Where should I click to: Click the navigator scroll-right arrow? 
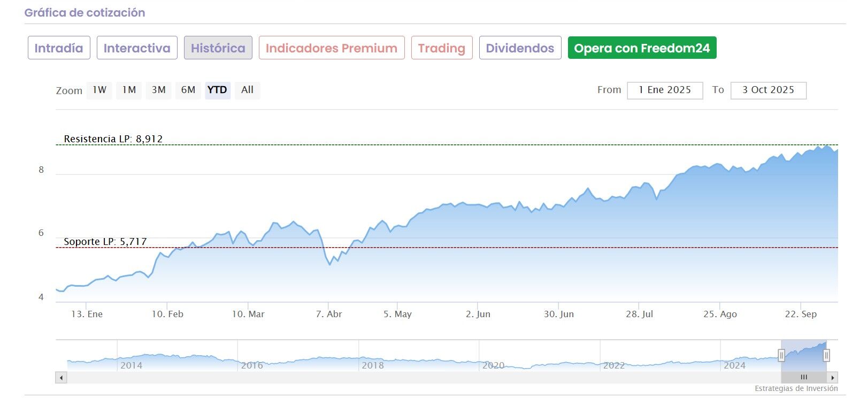(833, 378)
